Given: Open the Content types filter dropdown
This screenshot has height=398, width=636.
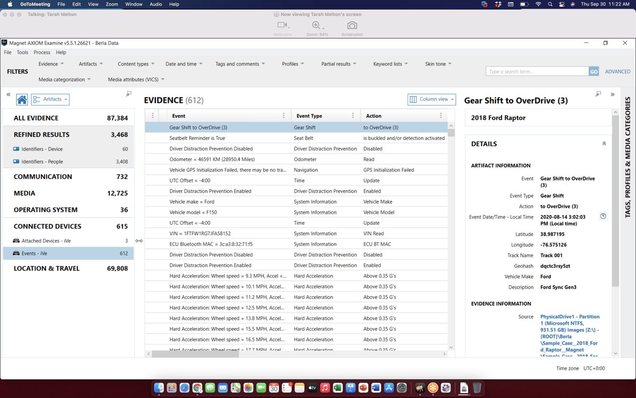Looking at the screenshot, I should pyautogui.click(x=136, y=64).
